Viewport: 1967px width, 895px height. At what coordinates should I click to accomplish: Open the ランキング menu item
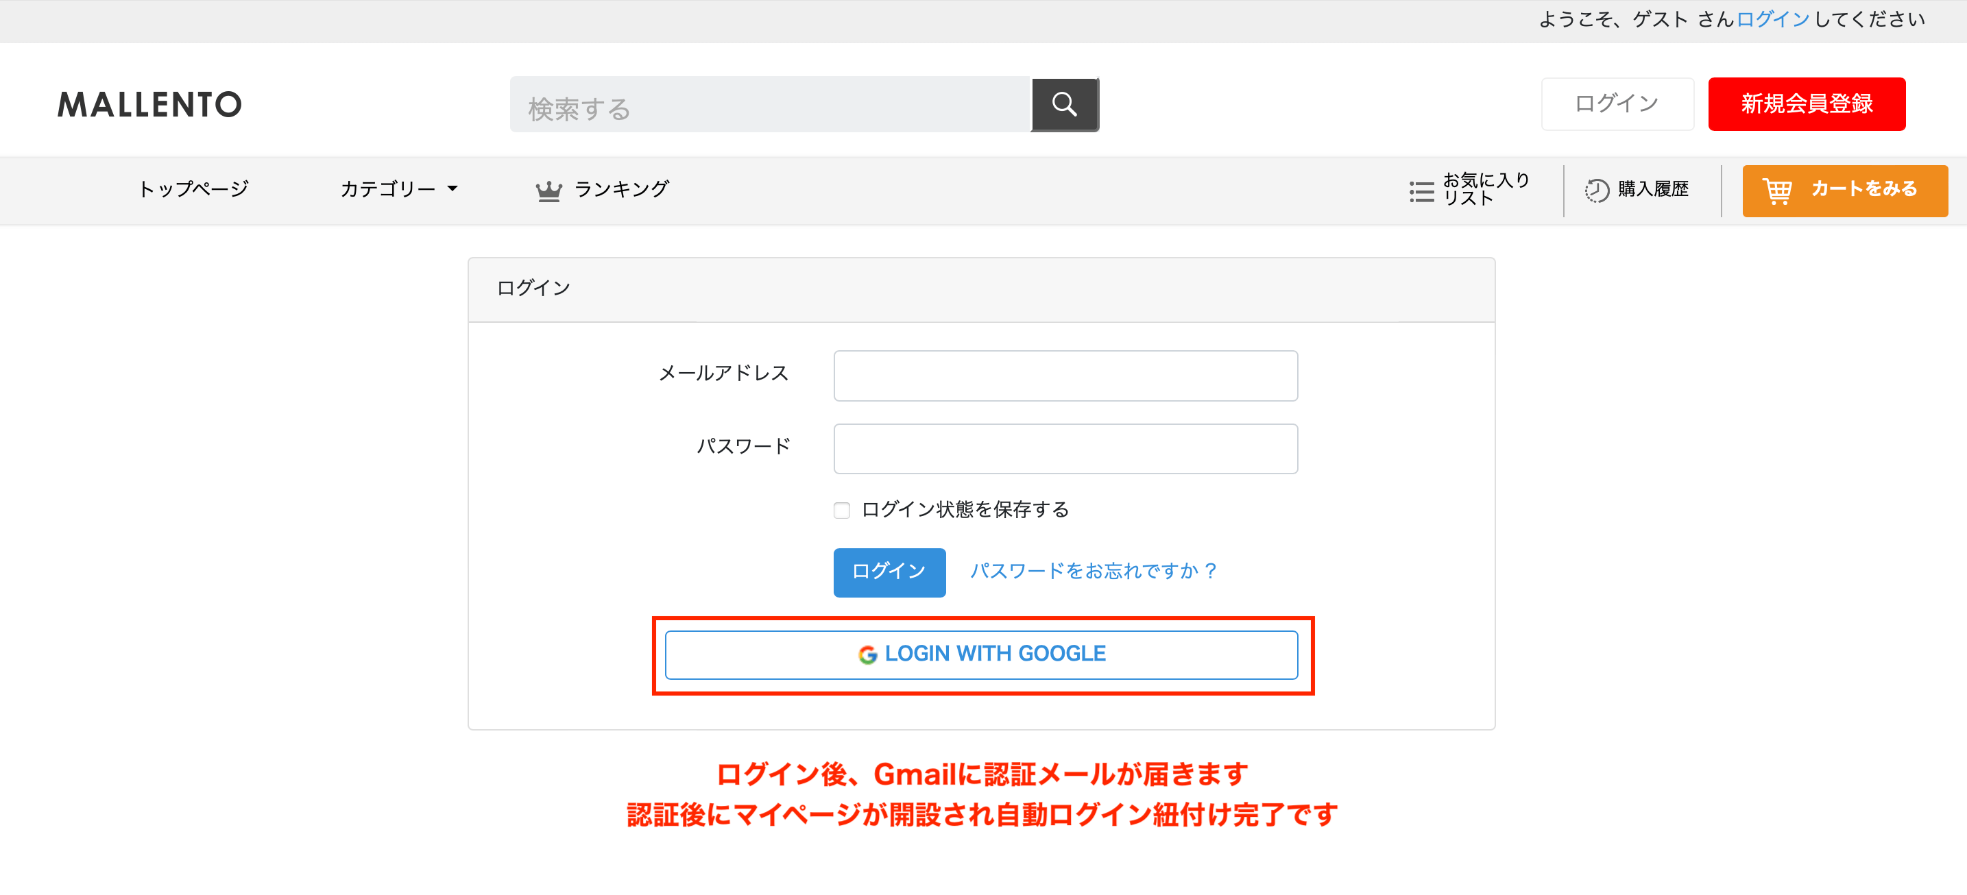[620, 189]
